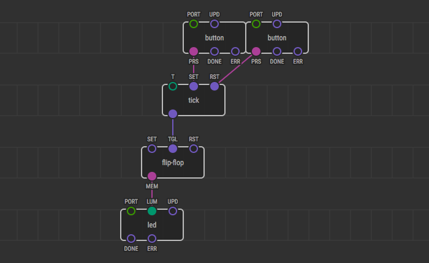Click the PORT pin on the led node
429x263 pixels.
pyautogui.click(x=131, y=211)
